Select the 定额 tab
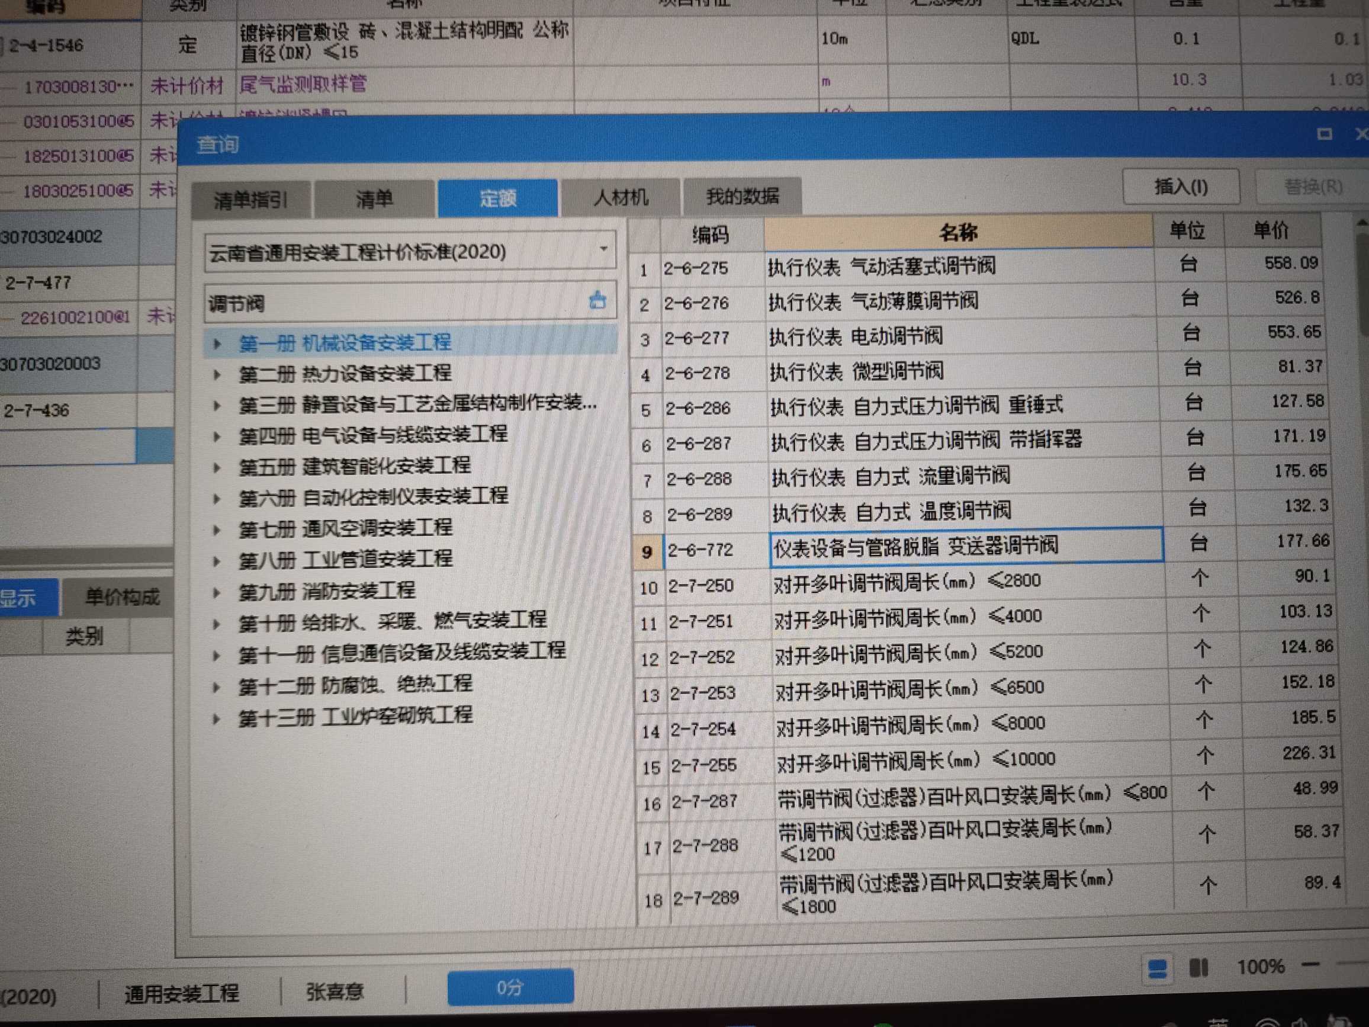1369x1027 pixels. click(497, 198)
